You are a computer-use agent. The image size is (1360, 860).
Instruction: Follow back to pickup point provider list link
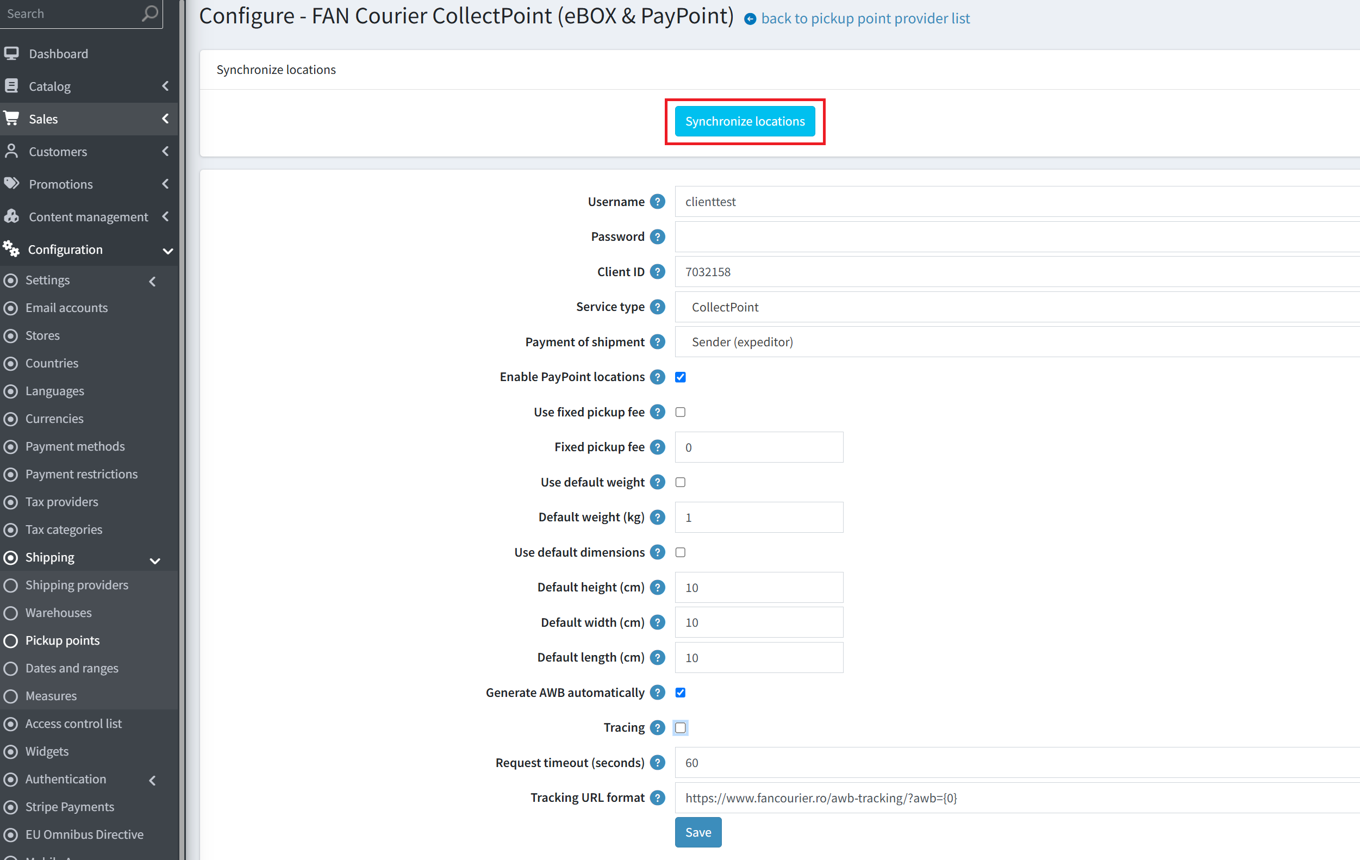click(865, 18)
